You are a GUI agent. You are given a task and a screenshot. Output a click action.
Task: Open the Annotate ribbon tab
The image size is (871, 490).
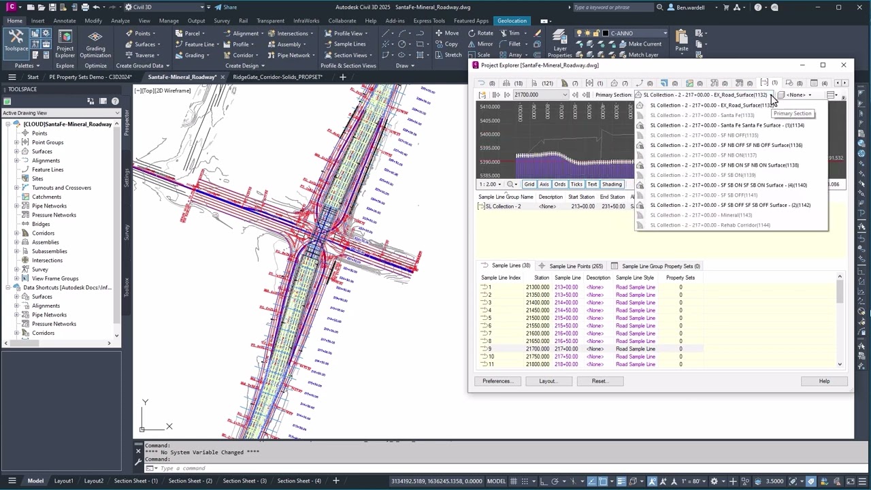[x=65, y=20]
